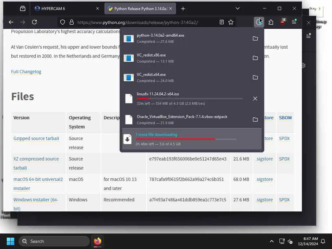Show Oracle VirtualBox extpack in folder
332x249 pixels.
point(255,120)
